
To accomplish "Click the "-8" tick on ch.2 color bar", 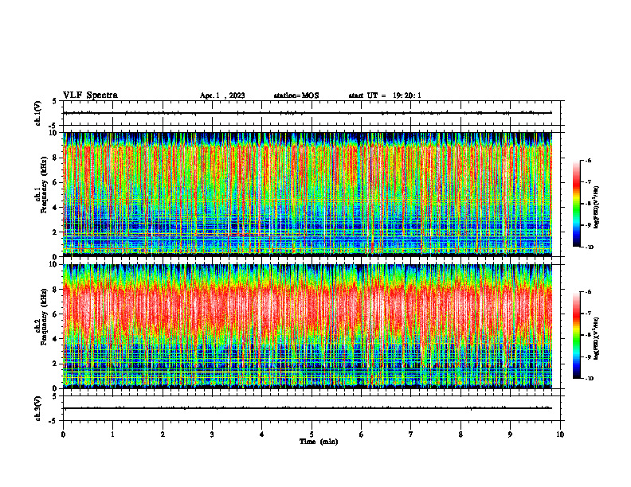I will pyautogui.click(x=588, y=335).
